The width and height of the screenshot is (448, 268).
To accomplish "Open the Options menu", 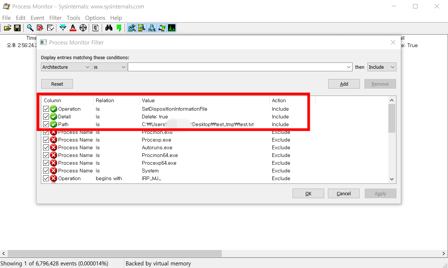I will pyautogui.click(x=95, y=18).
